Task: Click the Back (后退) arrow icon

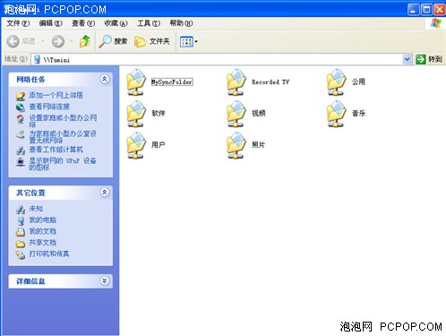Action: (x=13, y=41)
